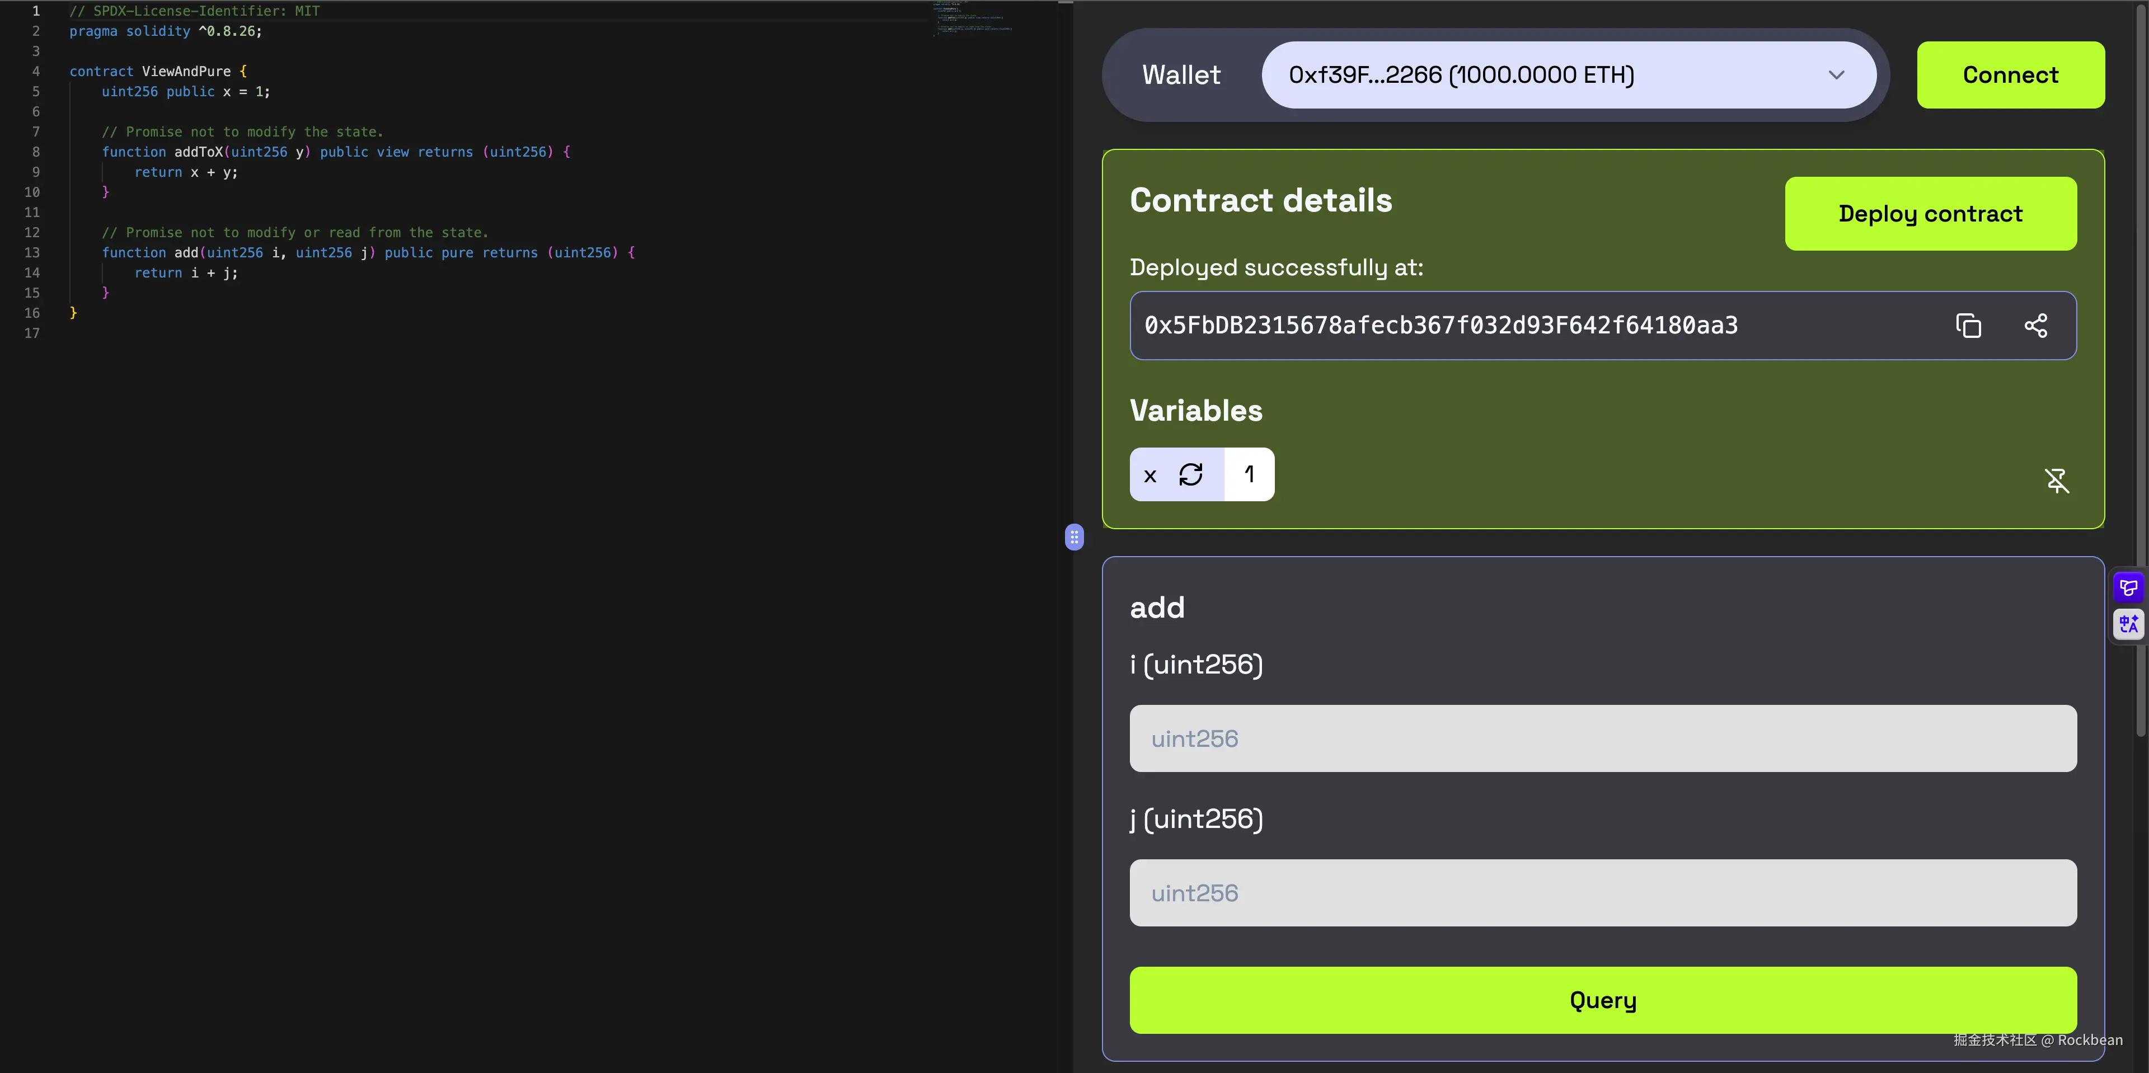Toggle the pinned state of variable x
The image size is (2149, 1073).
pos(2057,480)
